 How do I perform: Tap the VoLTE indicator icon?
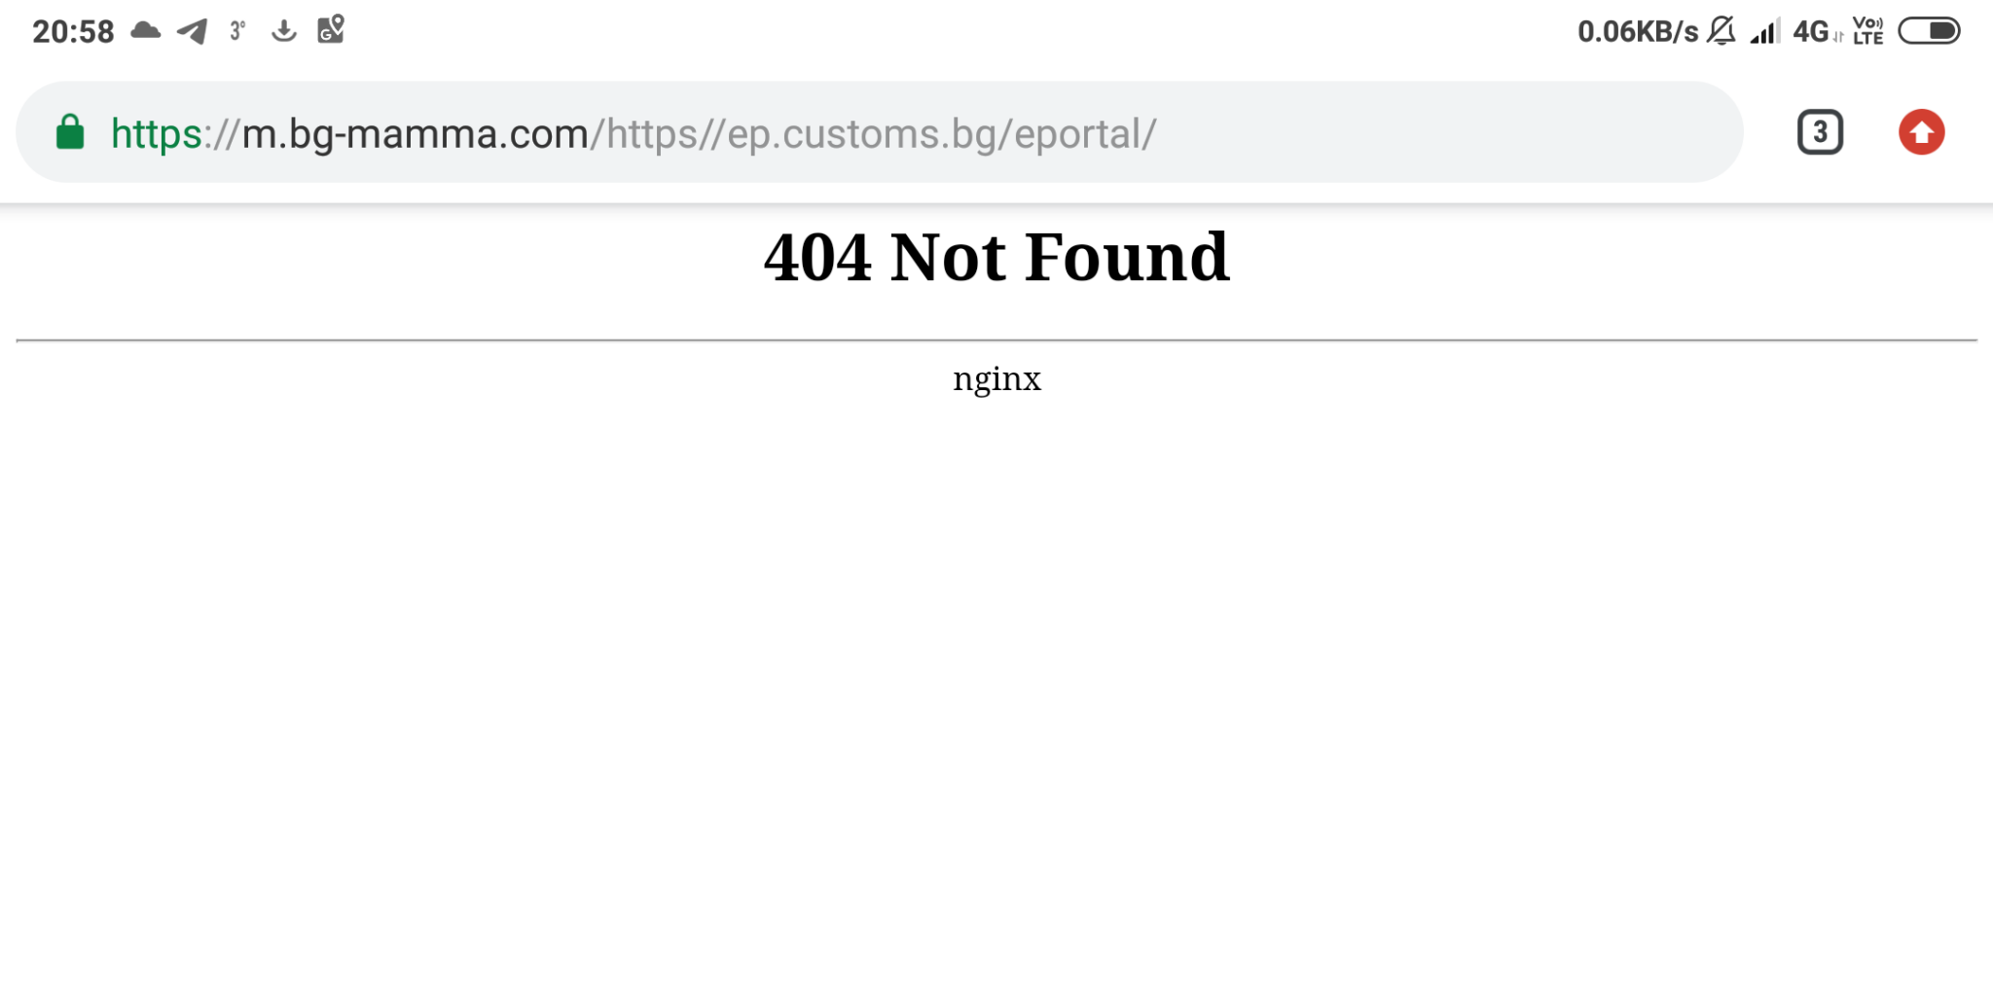click(x=1867, y=31)
